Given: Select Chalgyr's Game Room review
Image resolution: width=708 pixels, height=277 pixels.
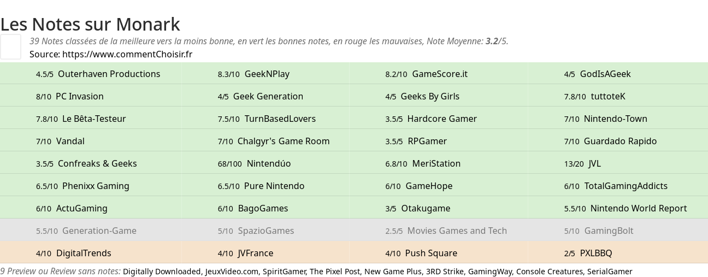Looking at the screenshot, I should coord(274,141).
